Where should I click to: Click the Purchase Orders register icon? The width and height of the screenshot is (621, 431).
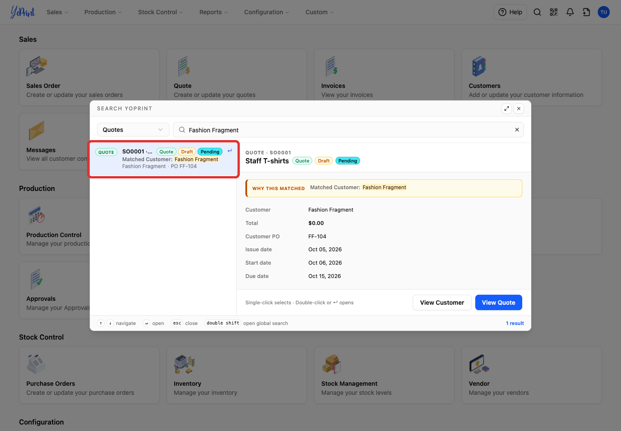point(36,364)
